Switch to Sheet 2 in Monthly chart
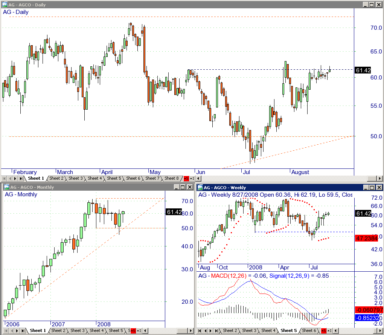Screen dimensions: 384x335 click(58, 330)
